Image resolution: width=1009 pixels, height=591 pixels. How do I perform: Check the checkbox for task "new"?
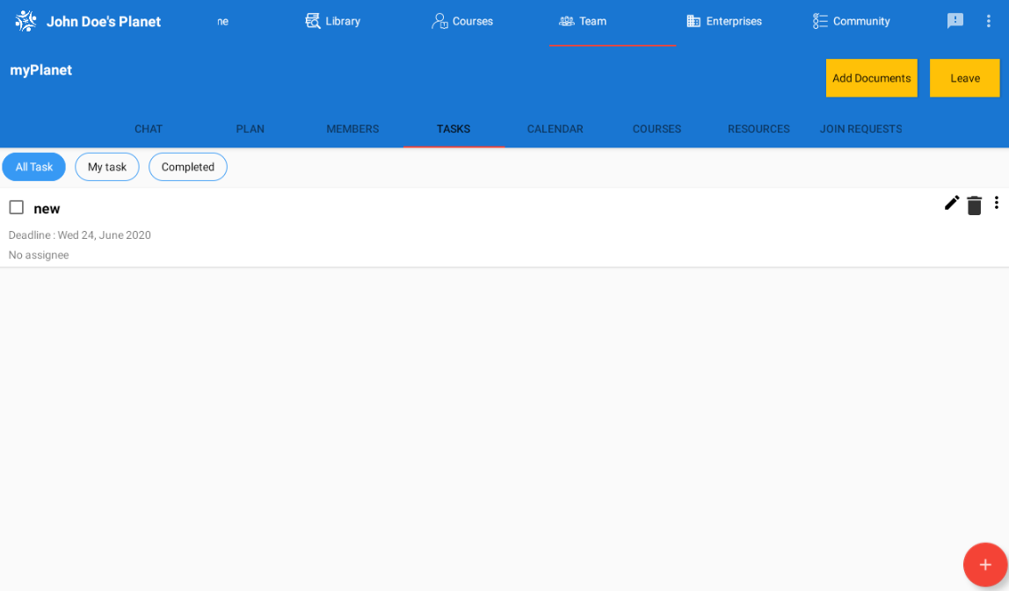coord(15,206)
